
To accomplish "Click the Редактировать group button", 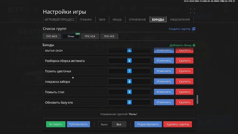I will pyautogui.click(x=148, y=124).
